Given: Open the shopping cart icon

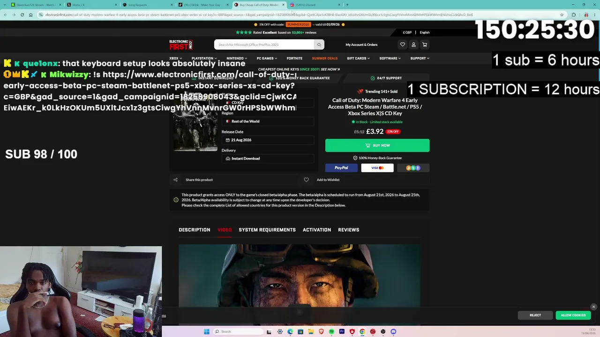Looking at the screenshot, I should [x=425, y=44].
